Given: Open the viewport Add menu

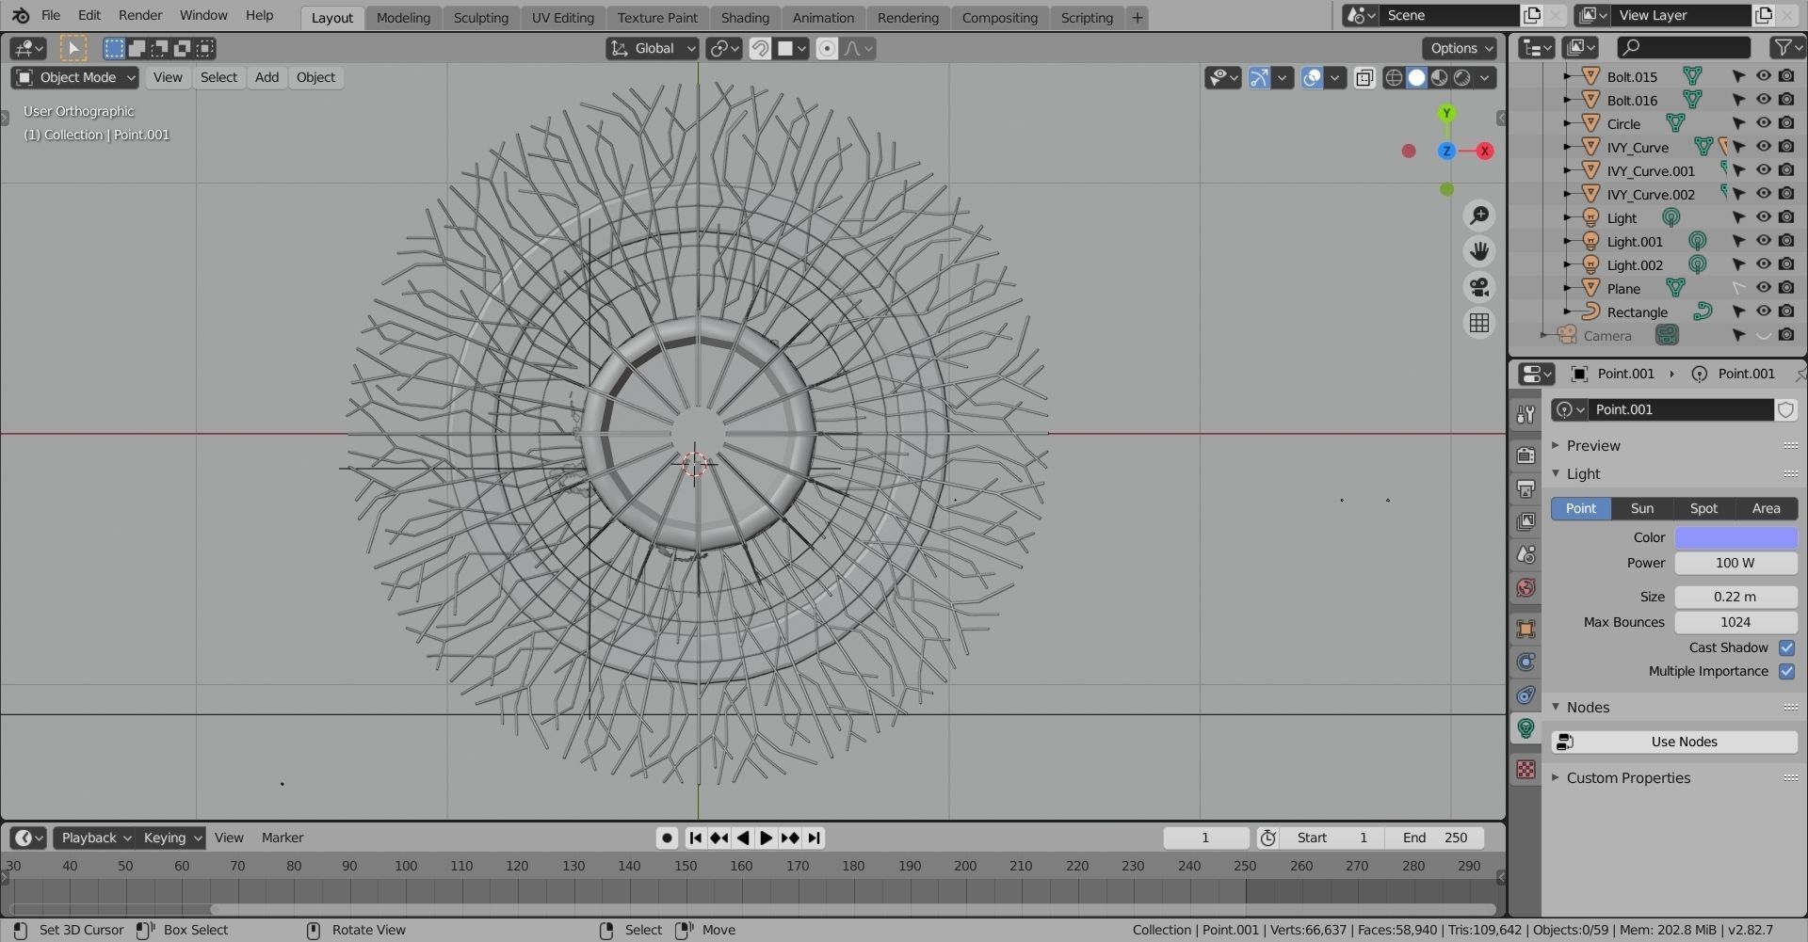Looking at the screenshot, I should point(266,77).
